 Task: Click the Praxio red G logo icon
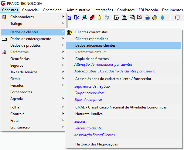coord(3,3)
